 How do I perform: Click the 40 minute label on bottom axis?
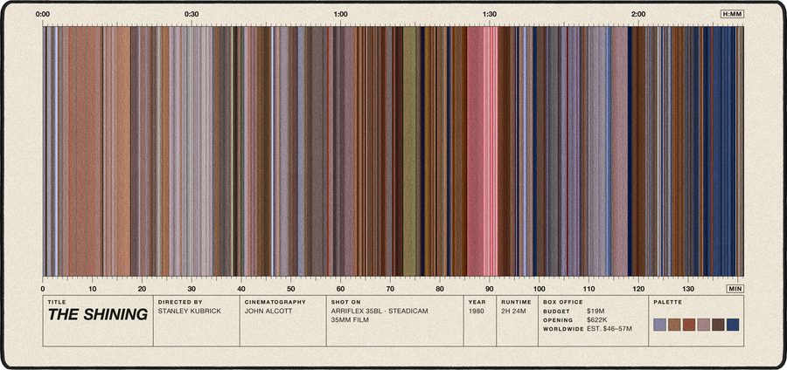point(241,289)
